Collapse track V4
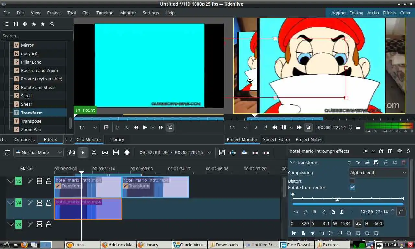The width and height of the screenshot is (415, 249). [x=11, y=203]
